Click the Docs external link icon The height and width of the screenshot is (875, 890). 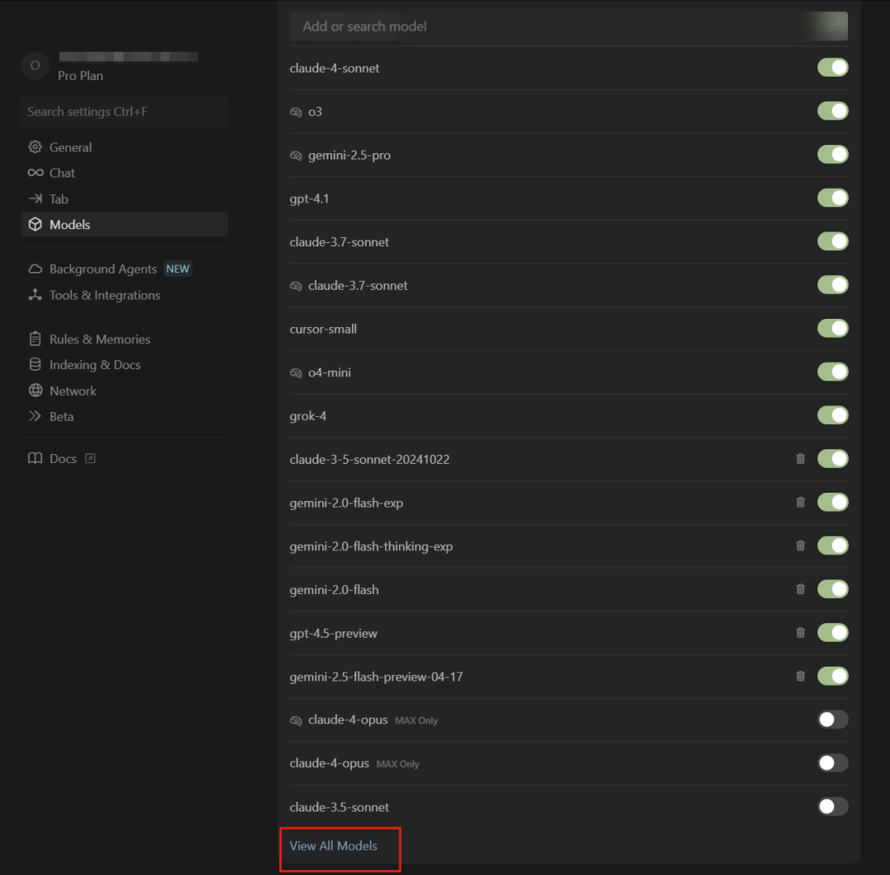[91, 459]
